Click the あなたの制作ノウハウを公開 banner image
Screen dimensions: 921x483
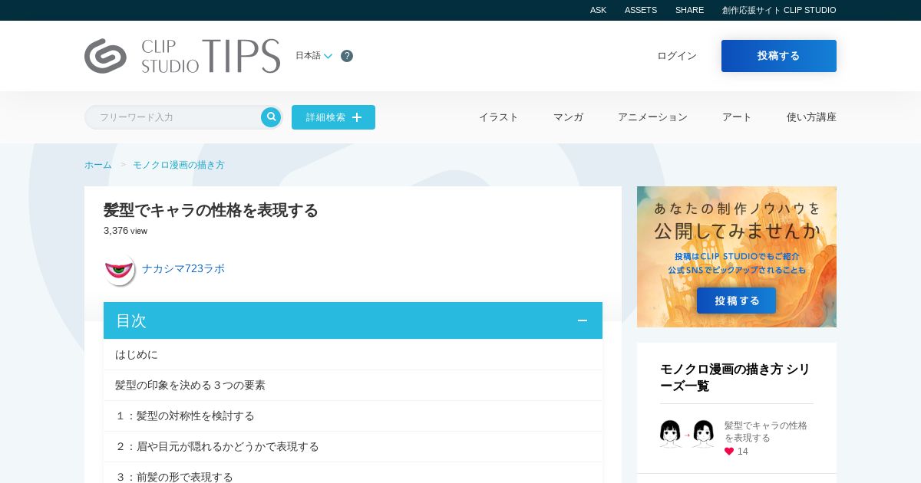737,257
